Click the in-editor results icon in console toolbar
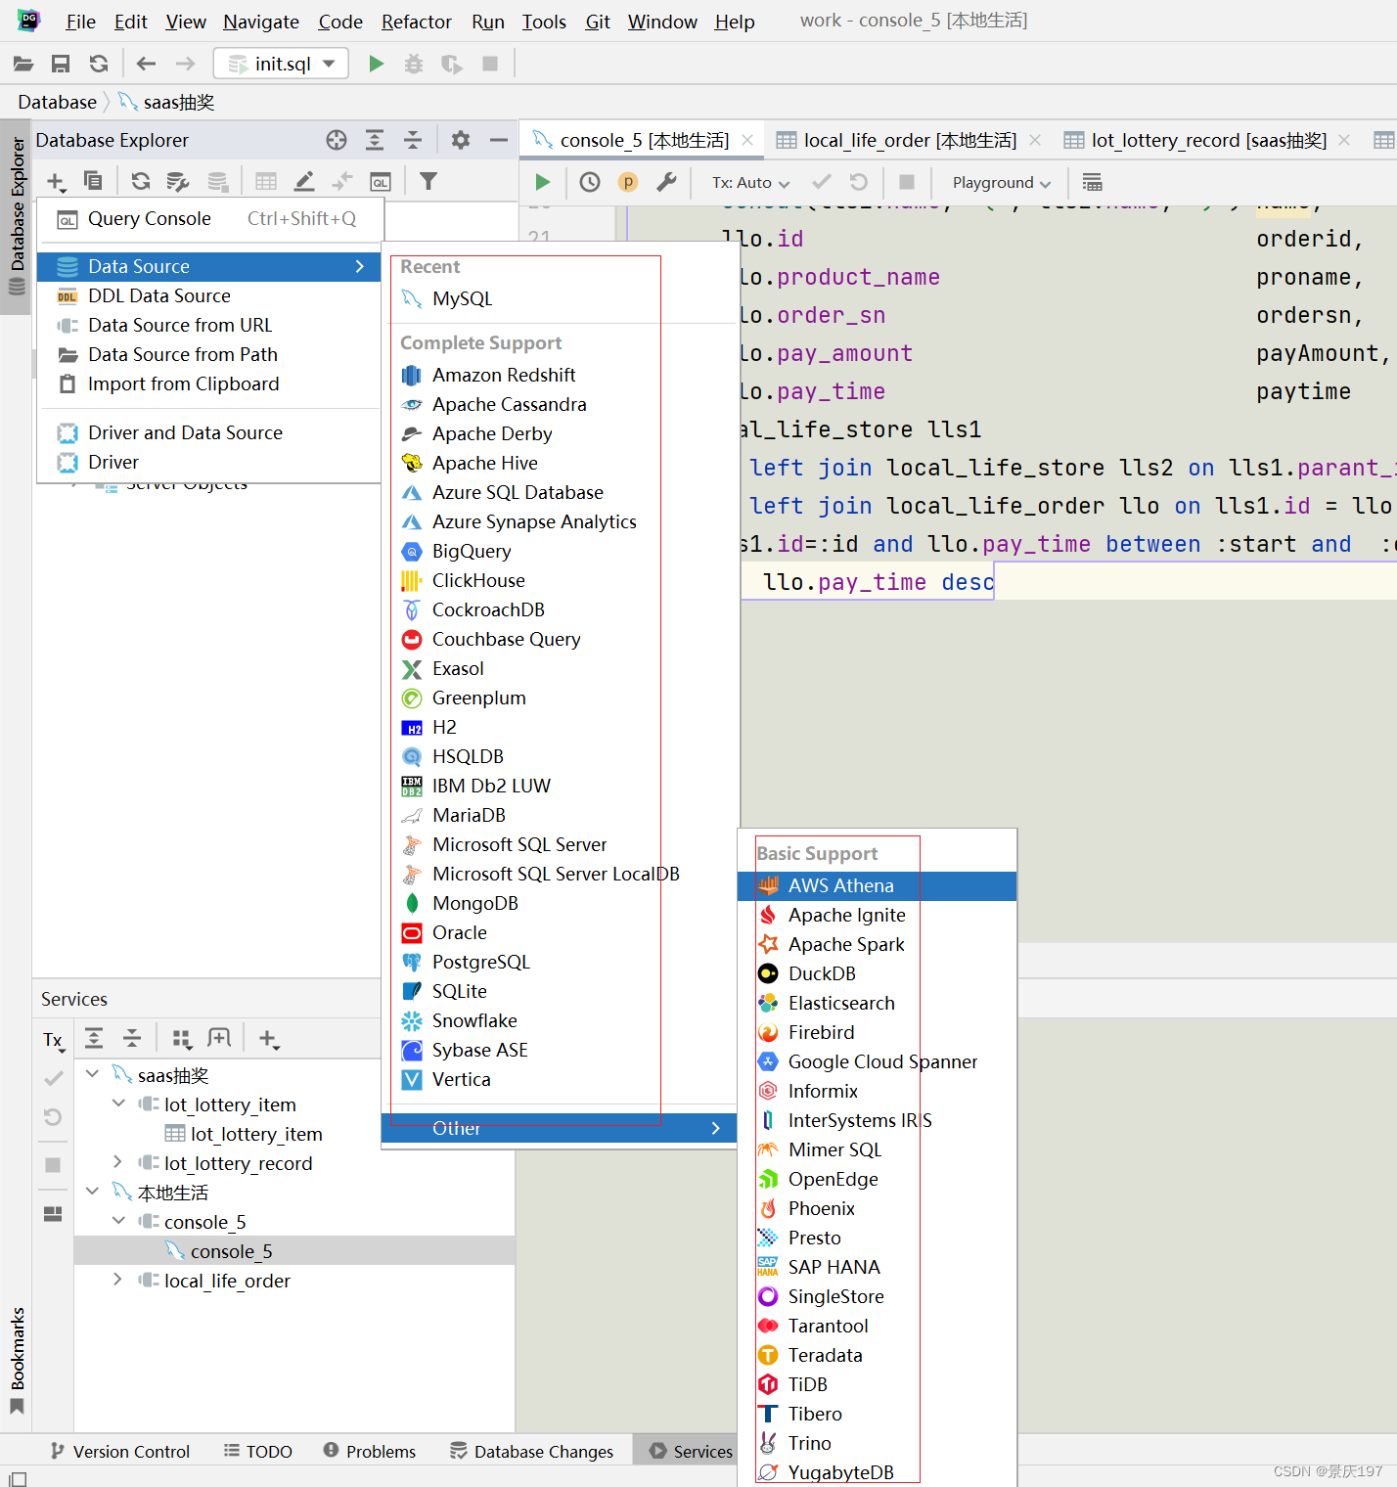Viewport: 1397px width, 1487px height. point(1093,182)
